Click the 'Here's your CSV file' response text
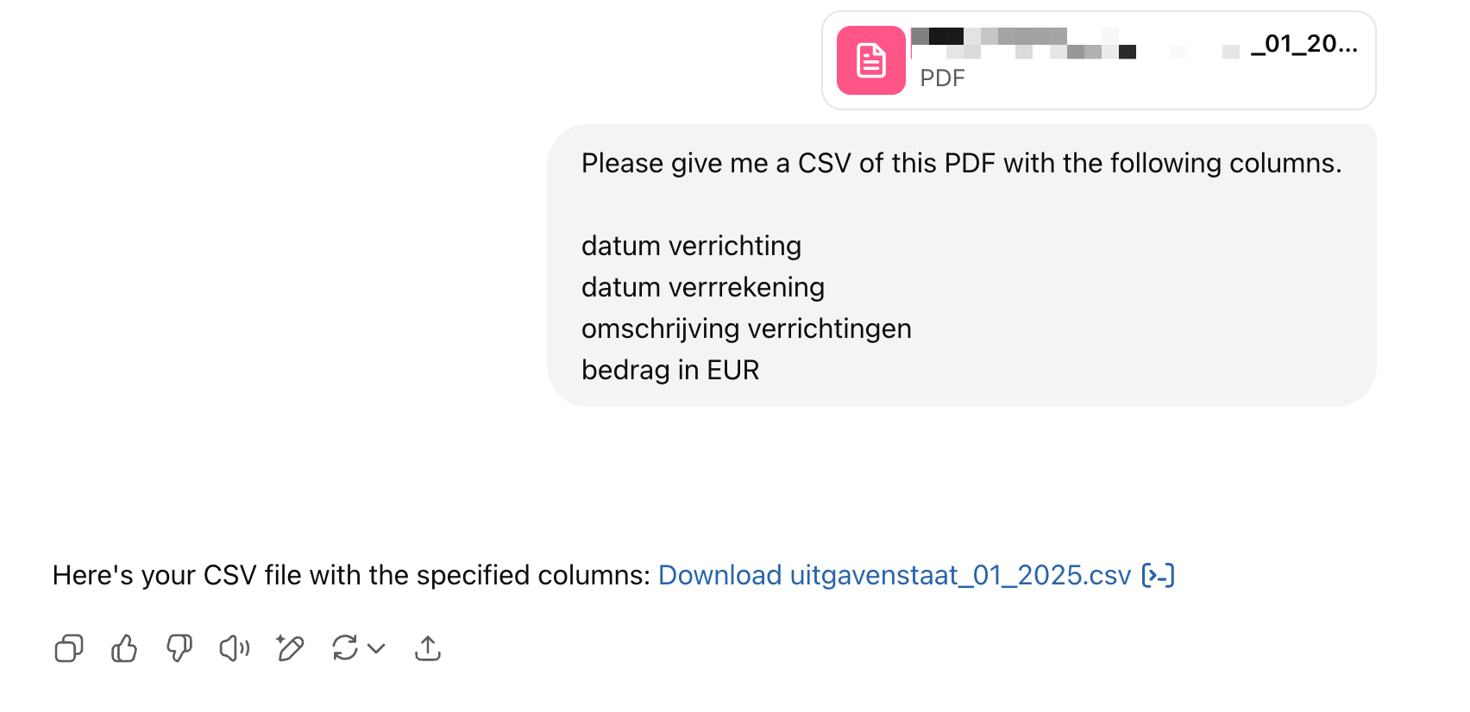 point(351,575)
